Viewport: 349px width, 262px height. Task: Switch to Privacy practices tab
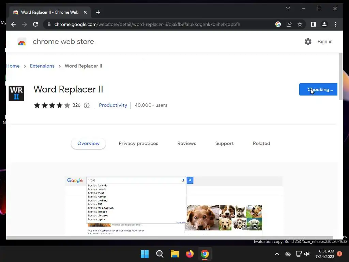[x=138, y=143]
